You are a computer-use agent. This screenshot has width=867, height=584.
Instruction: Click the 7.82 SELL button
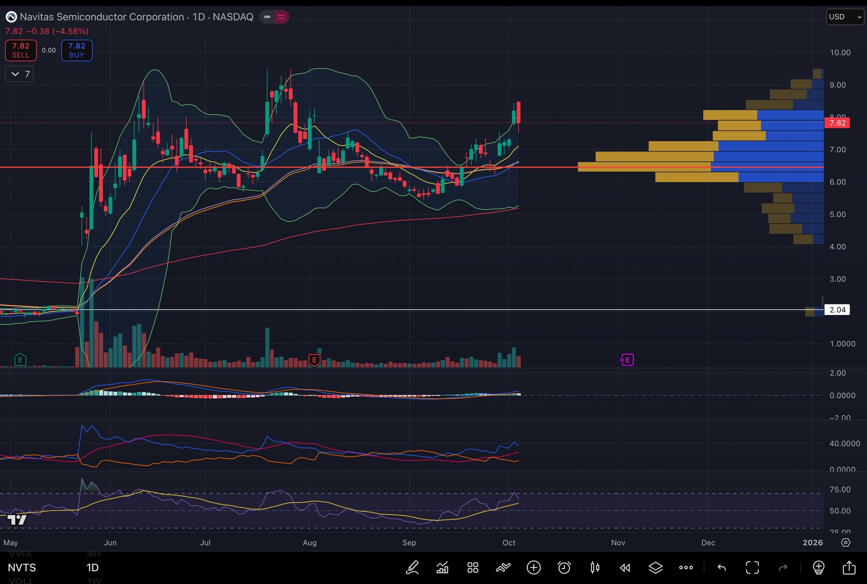coord(21,50)
